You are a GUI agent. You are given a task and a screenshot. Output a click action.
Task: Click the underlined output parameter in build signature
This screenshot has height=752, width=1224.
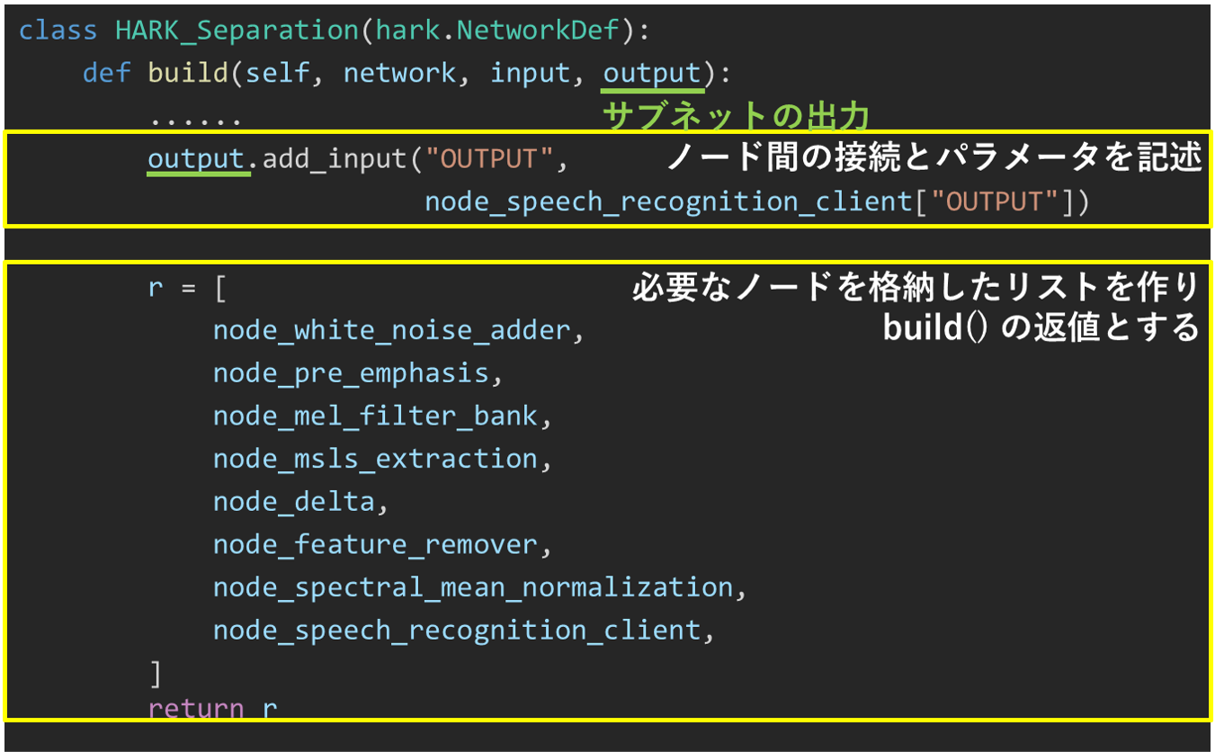pos(652,73)
